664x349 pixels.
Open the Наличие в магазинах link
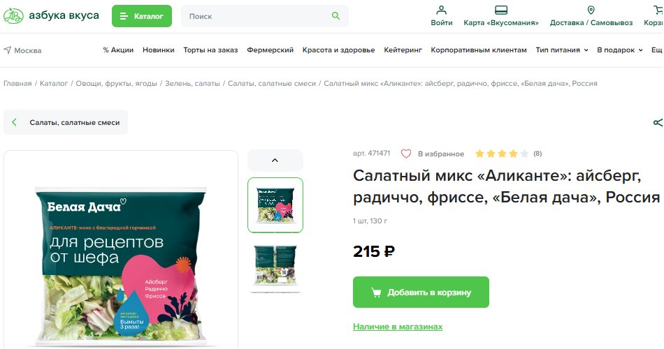[x=398, y=327]
